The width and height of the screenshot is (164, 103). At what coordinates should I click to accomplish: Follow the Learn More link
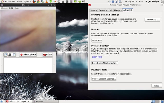pyautogui.click(x=97, y=57)
